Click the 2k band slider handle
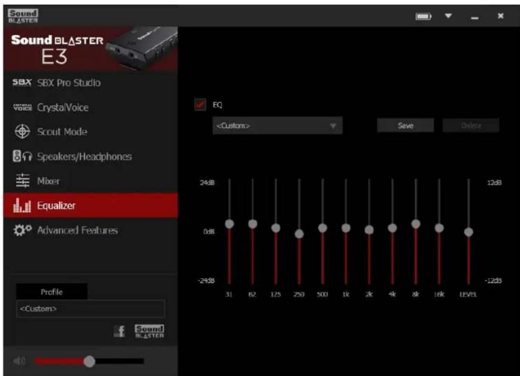Screen dimensions: 520x376 tap(369, 230)
